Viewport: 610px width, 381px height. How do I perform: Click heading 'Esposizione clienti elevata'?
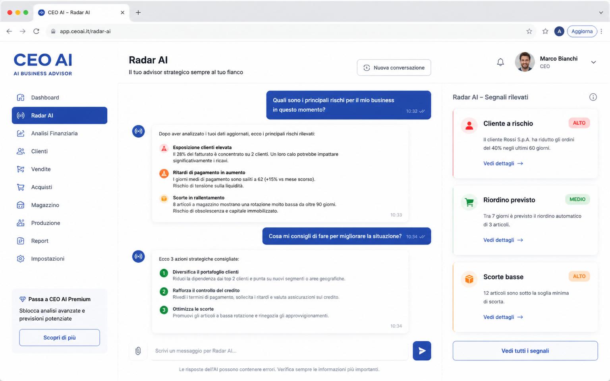click(x=202, y=148)
